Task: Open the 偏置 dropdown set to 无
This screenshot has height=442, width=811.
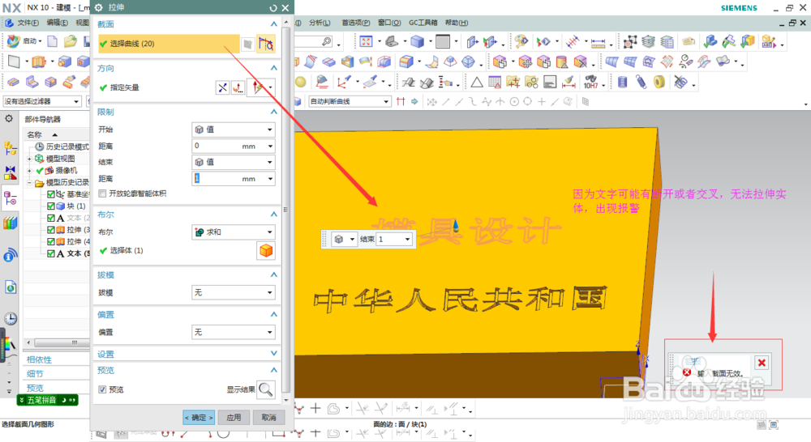Action: (234, 332)
